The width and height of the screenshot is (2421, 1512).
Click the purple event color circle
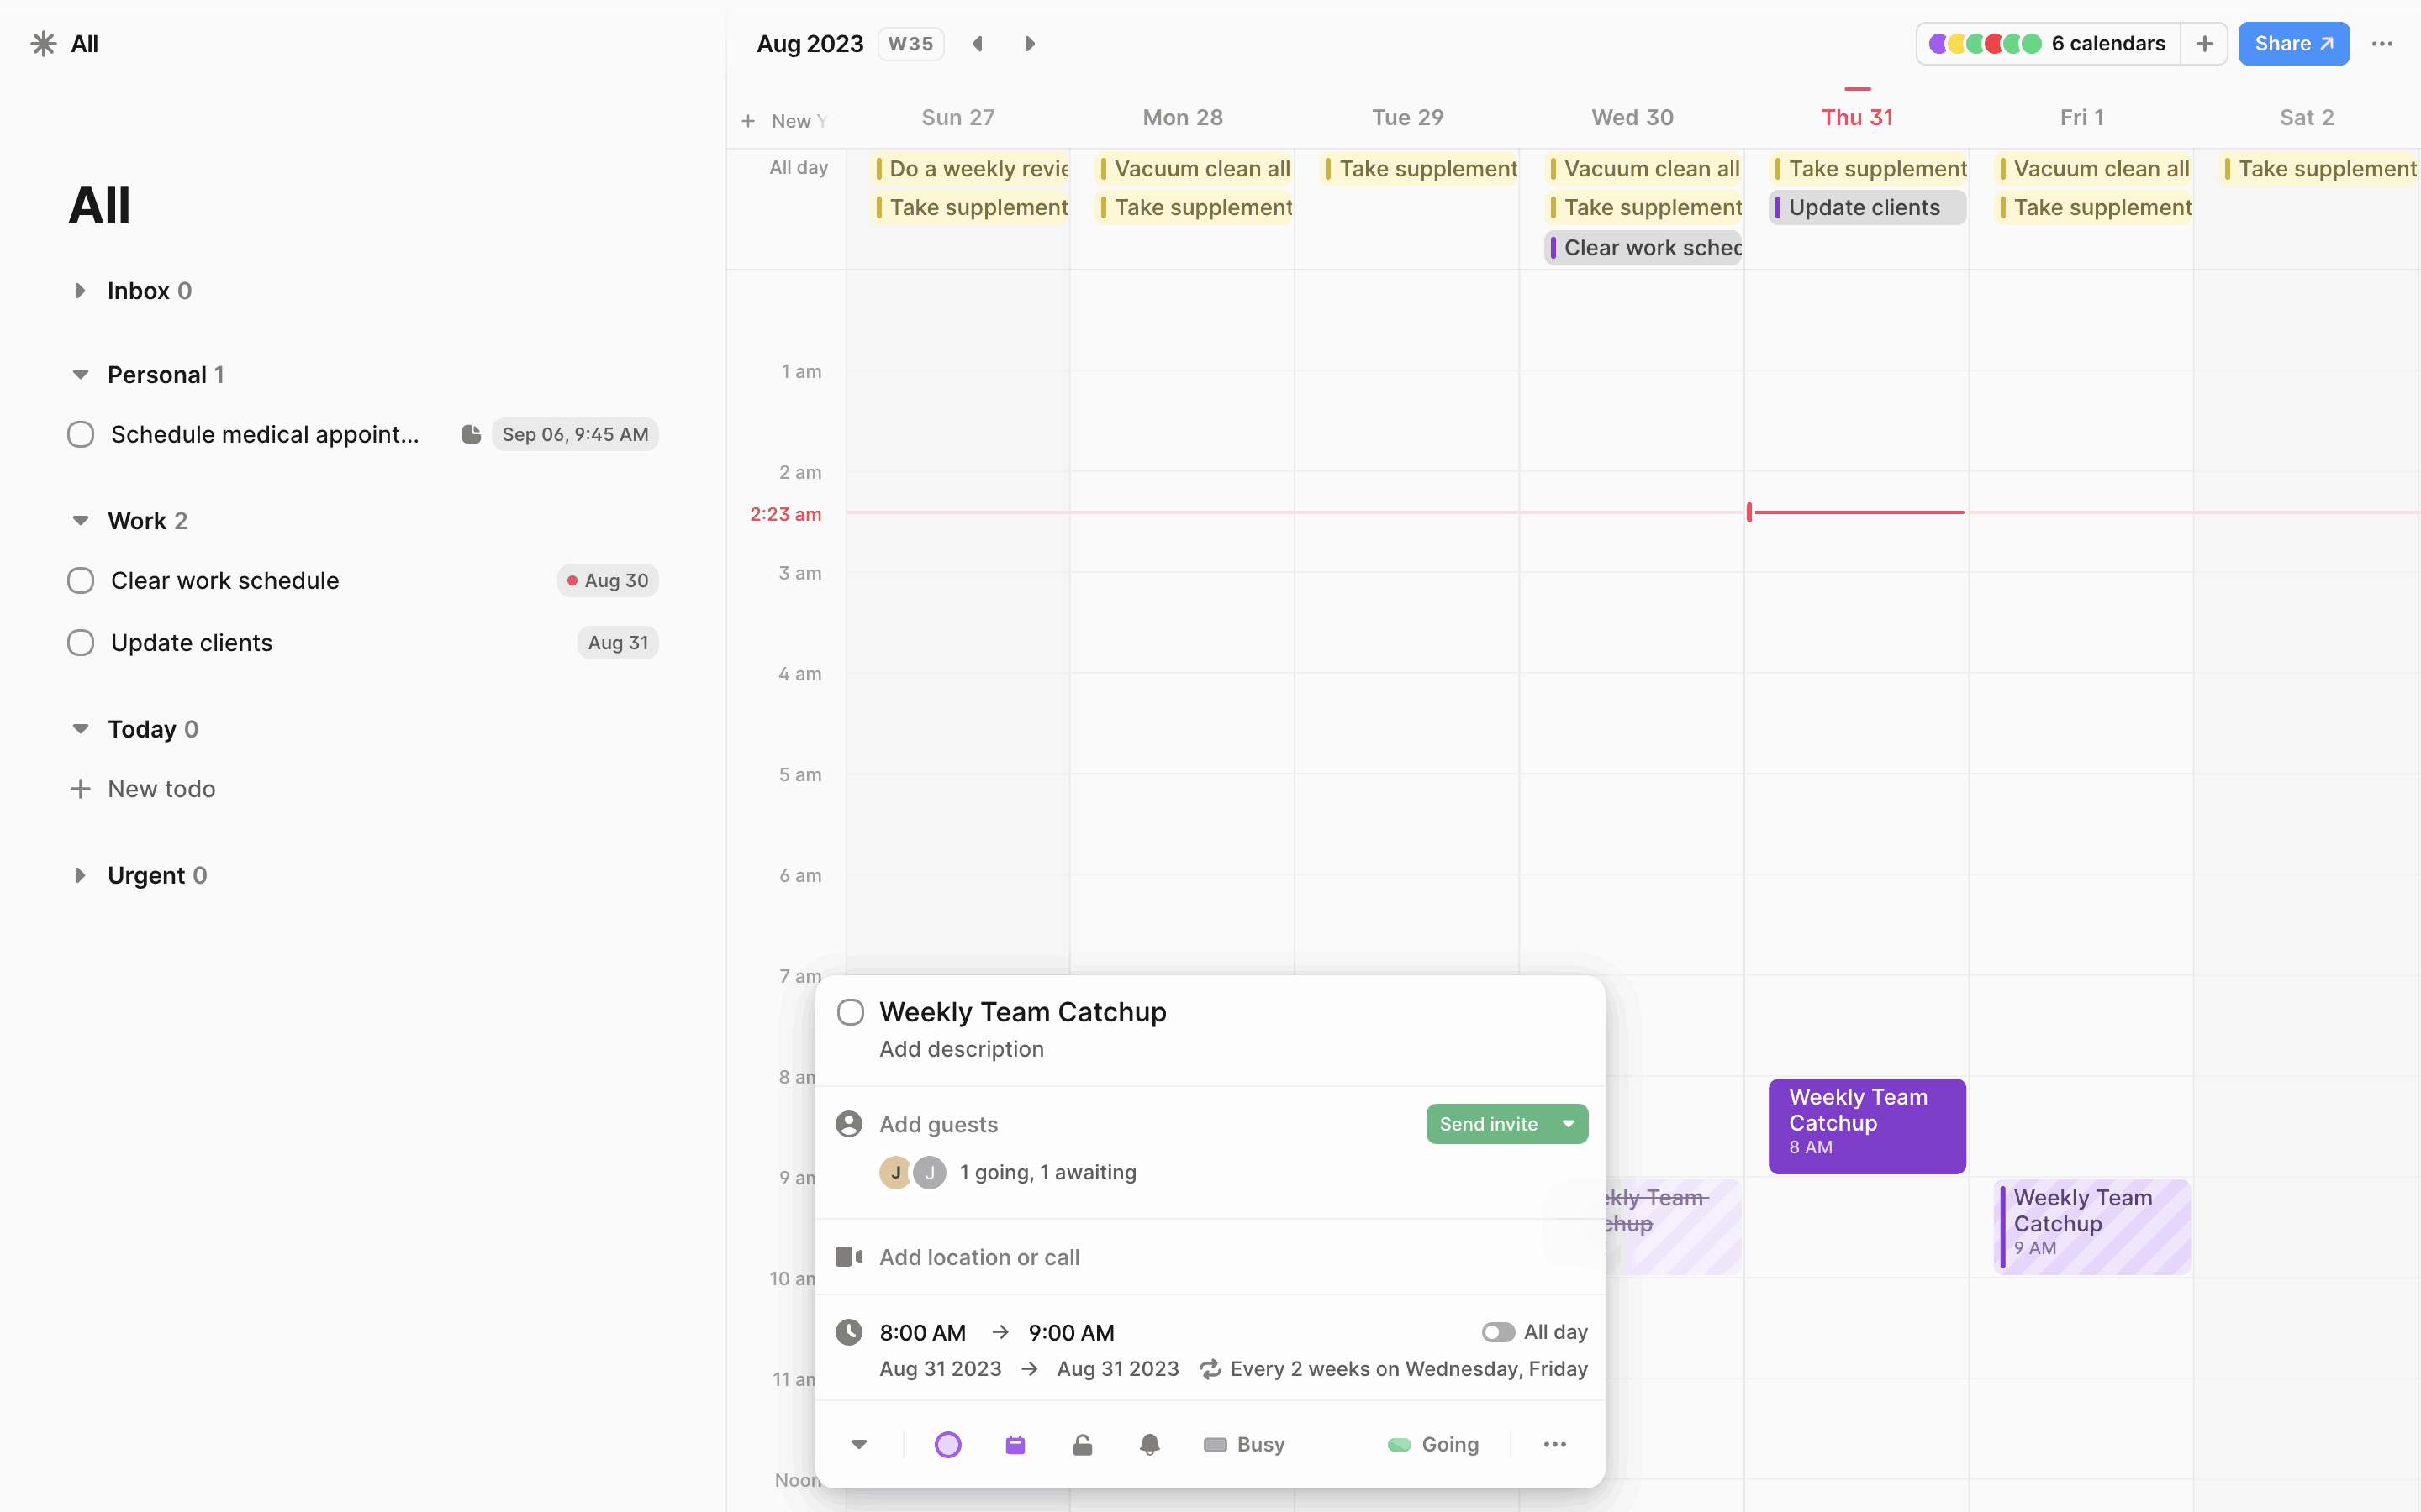947,1444
